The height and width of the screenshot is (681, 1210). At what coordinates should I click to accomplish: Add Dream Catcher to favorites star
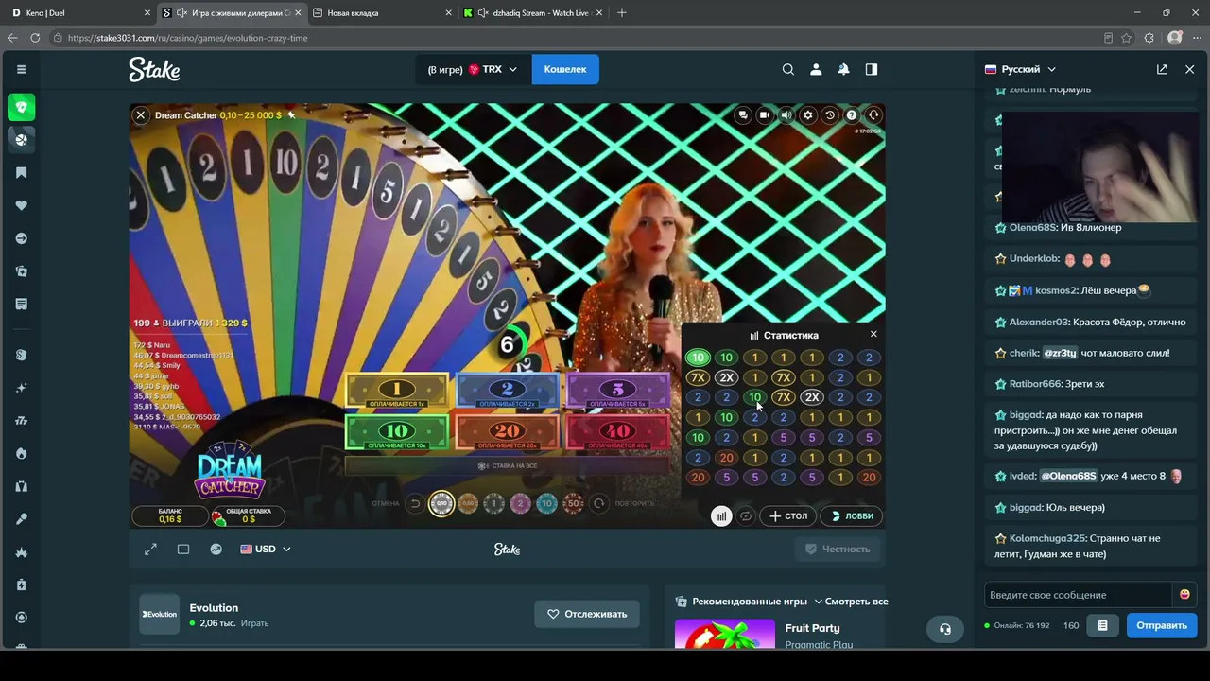[291, 115]
